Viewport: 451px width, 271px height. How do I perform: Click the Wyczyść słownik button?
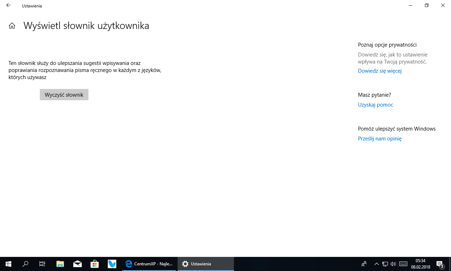(64, 95)
